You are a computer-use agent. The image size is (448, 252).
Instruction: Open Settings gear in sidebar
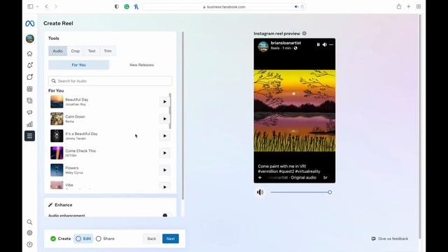29,233
